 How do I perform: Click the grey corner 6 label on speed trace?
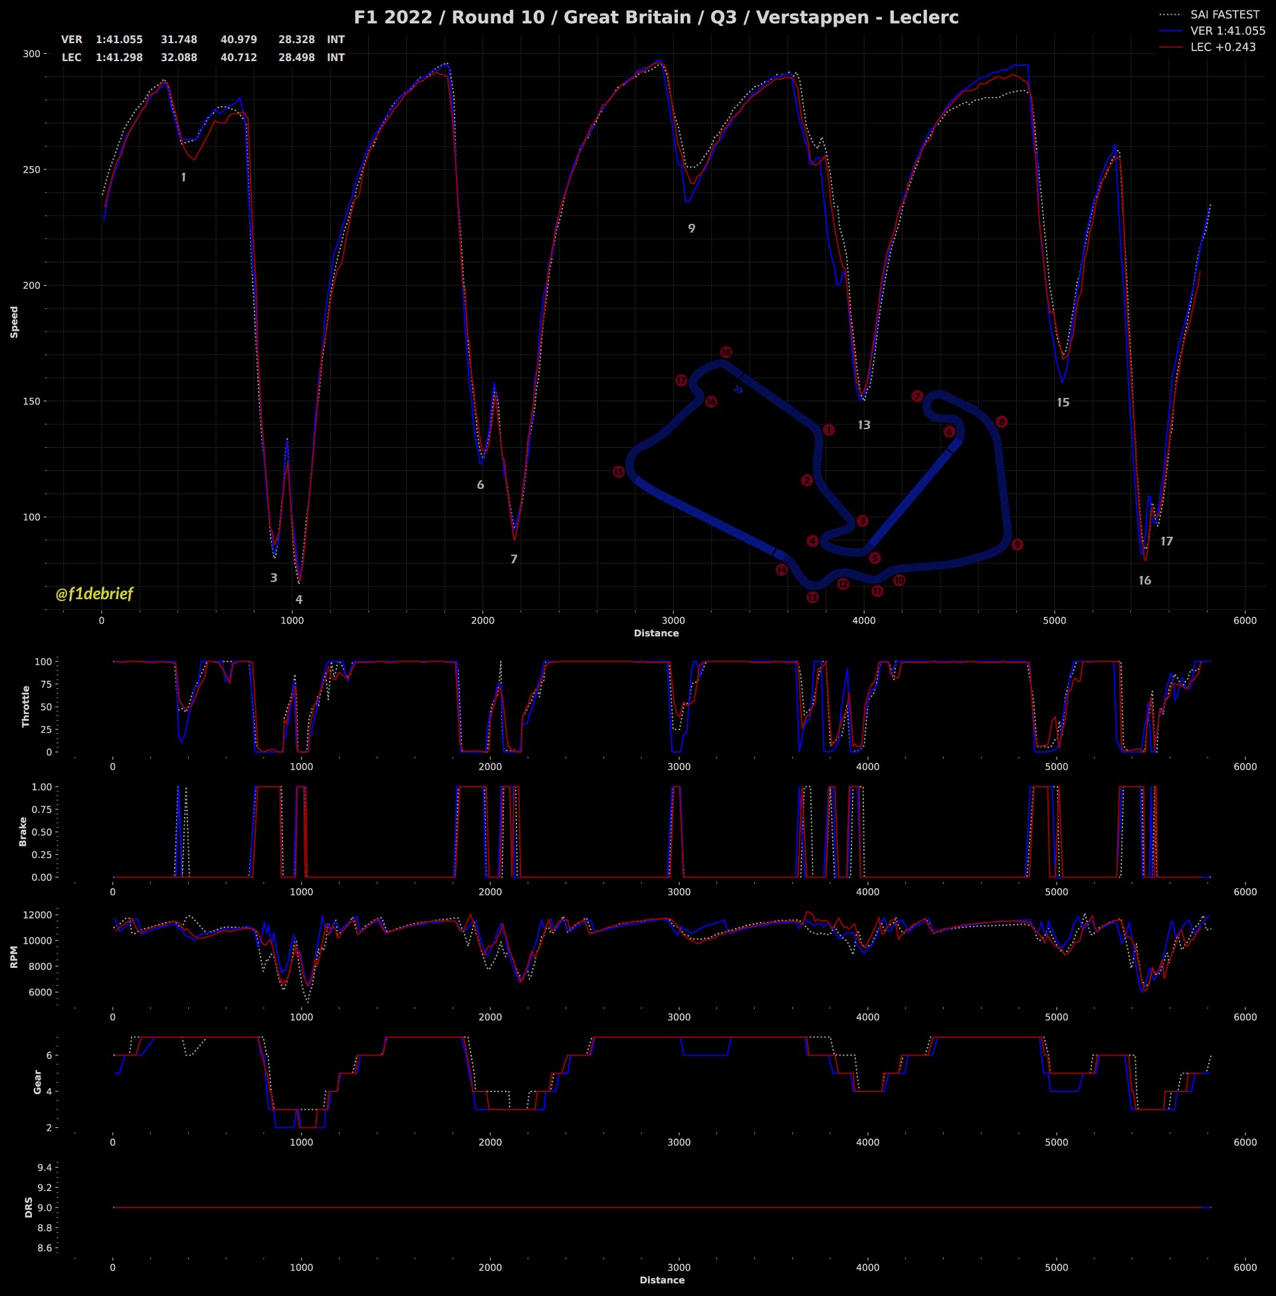tap(480, 485)
